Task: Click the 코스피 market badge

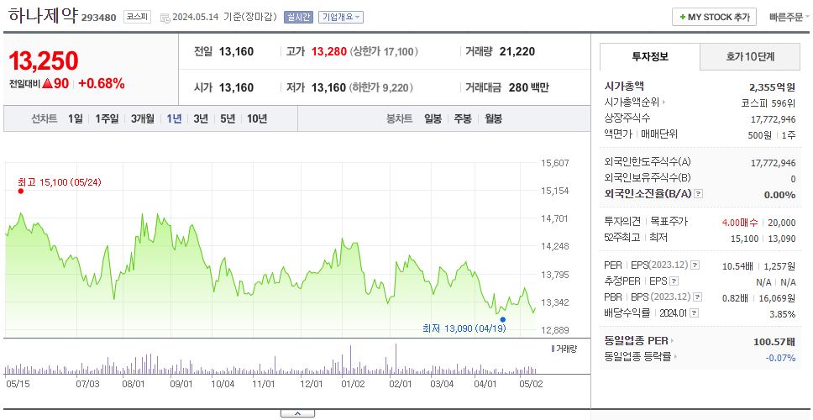Action: click(137, 17)
